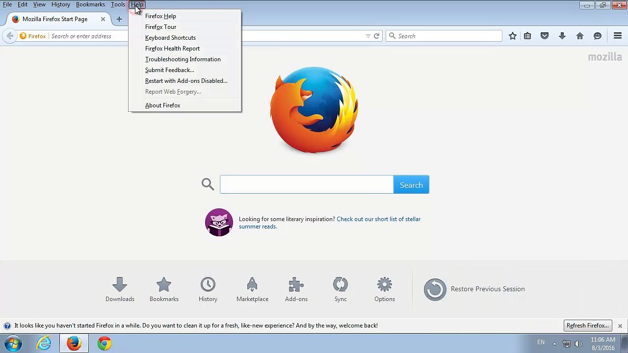Click the toolbar Search box
The width and height of the screenshot is (628, 353).
click(x=444, y=36)
